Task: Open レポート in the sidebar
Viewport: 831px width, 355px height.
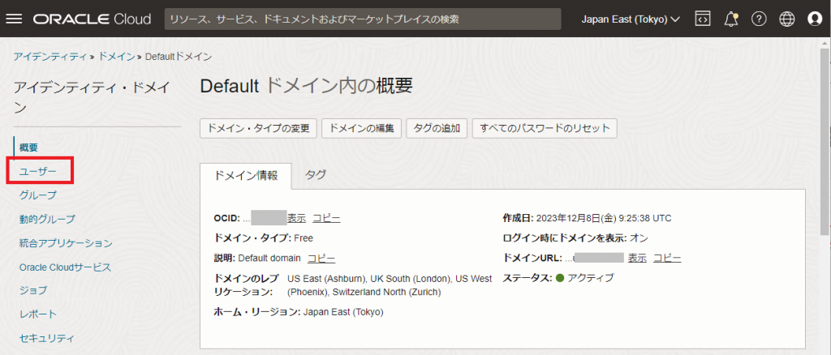Action: click(37, 314)
